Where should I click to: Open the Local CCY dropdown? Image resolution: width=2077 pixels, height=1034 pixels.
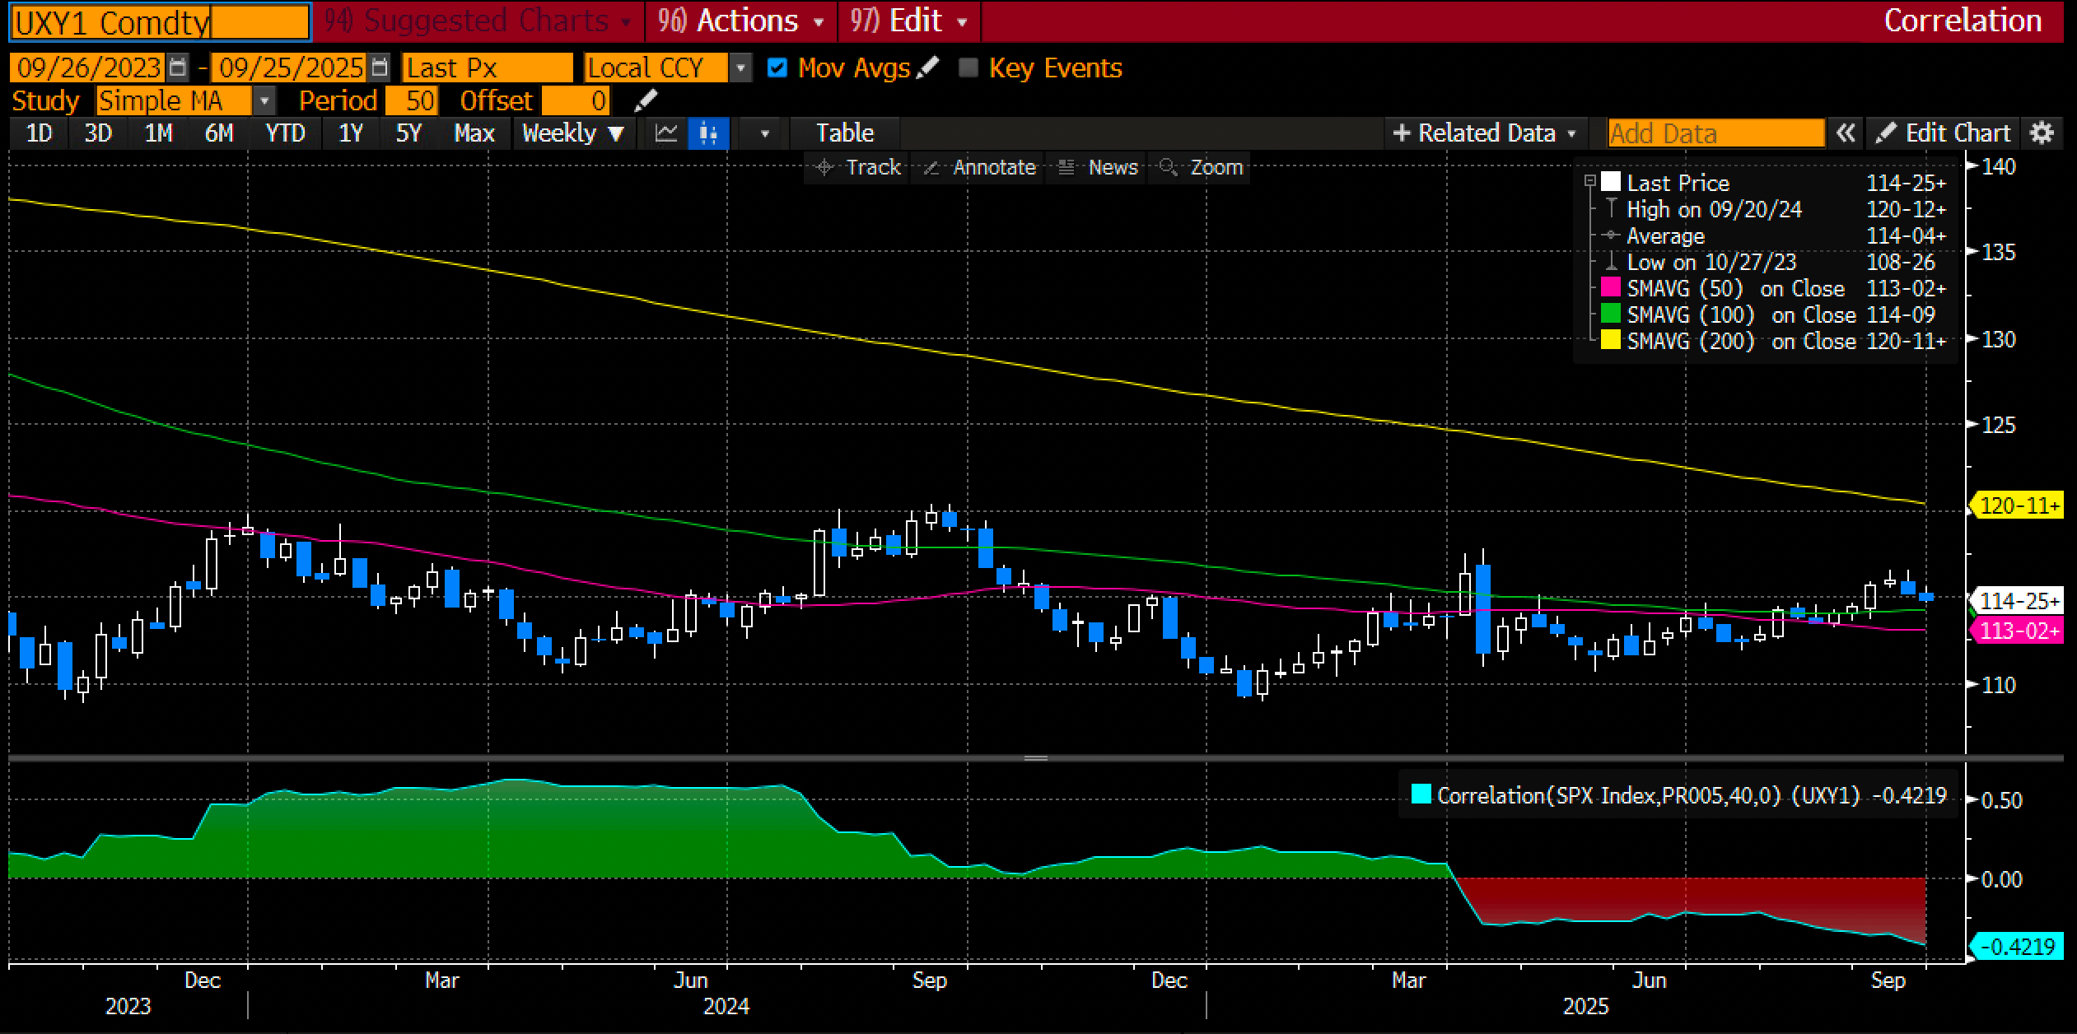coord(740,68)
